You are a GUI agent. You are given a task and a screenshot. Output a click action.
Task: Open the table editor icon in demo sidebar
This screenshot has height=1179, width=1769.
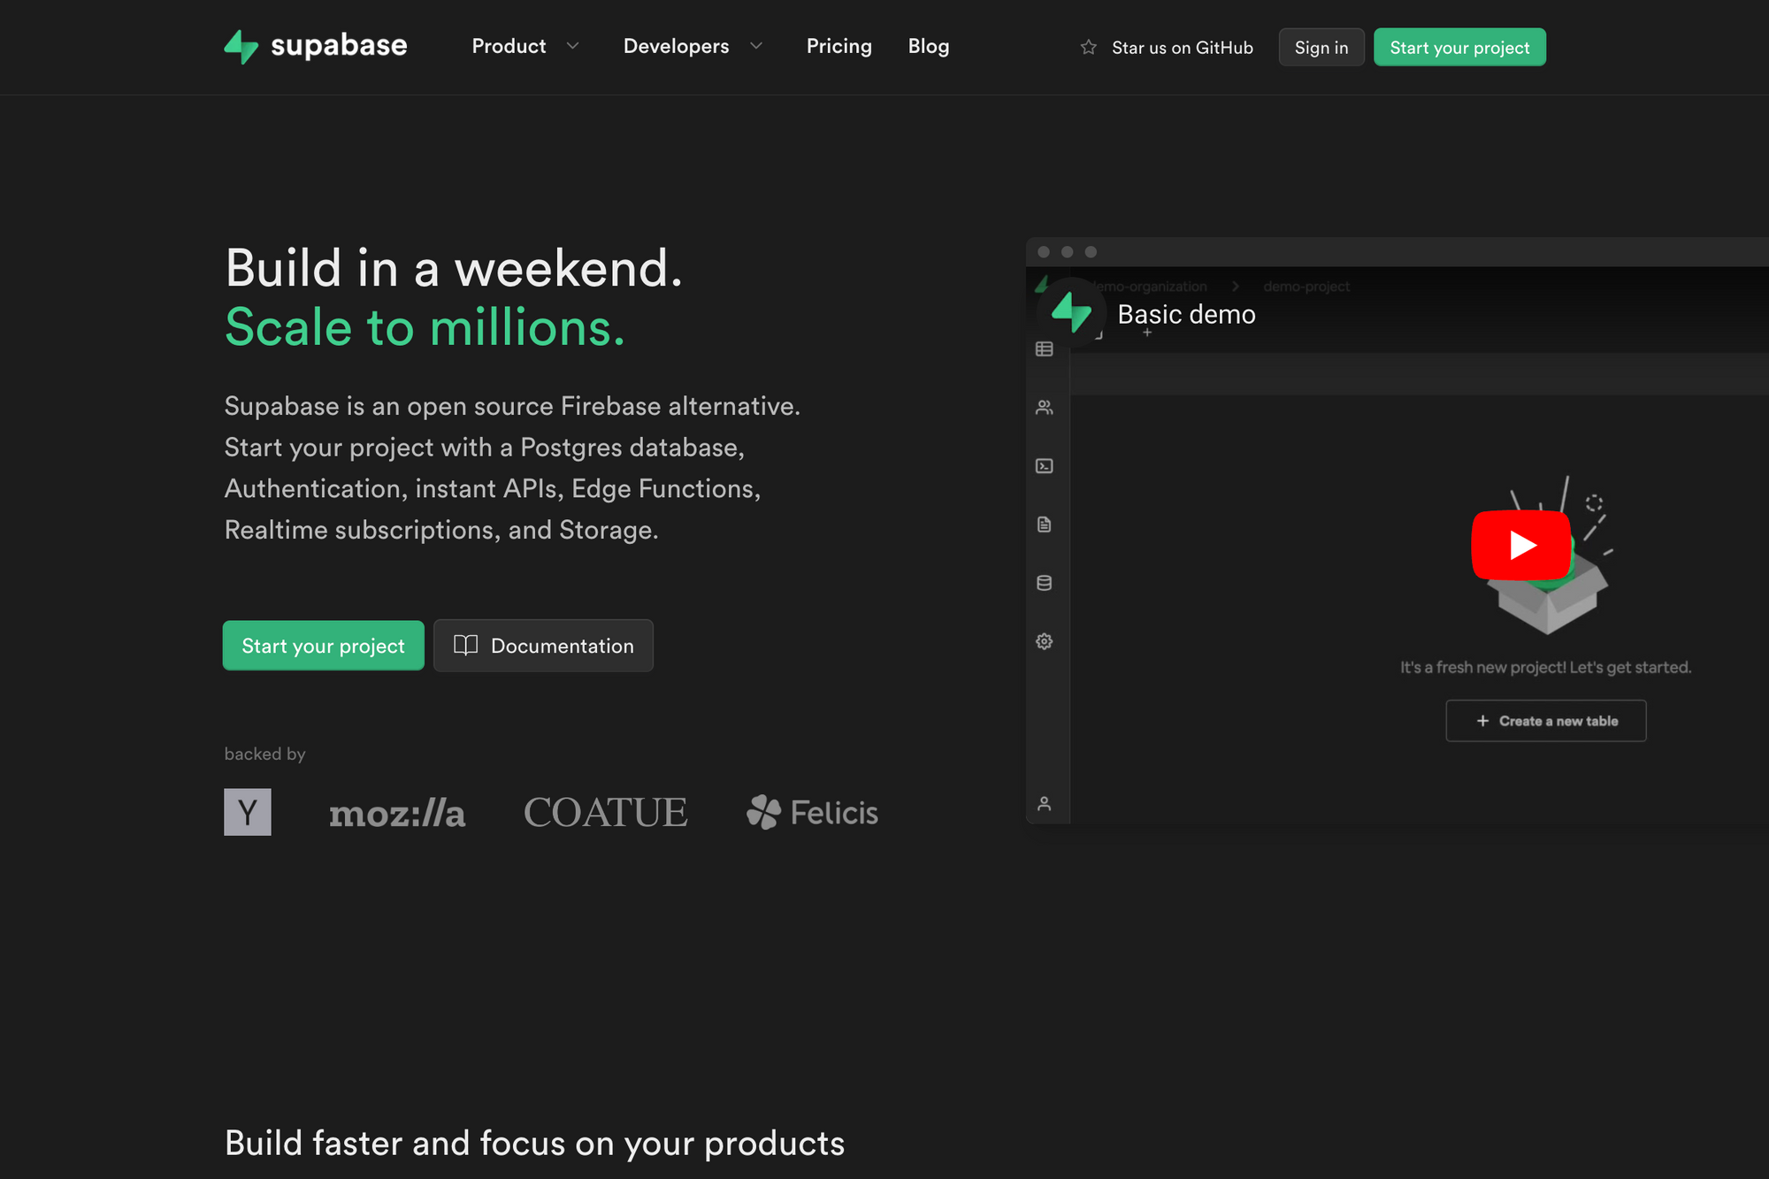pos(1045,349)
